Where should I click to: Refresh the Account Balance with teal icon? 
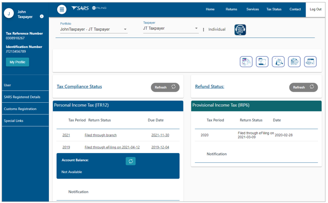131,161
